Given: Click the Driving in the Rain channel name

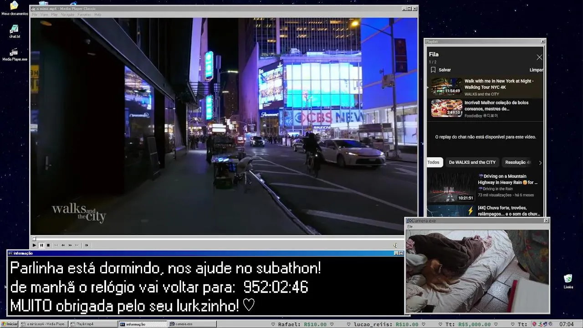Looking at the screenshot, I should pyautogui.click(x=495, y=189).
